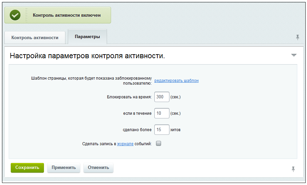Click the pin icon near bottom buttons
This screenshot has width=307, height=185.
pos(293,169)
